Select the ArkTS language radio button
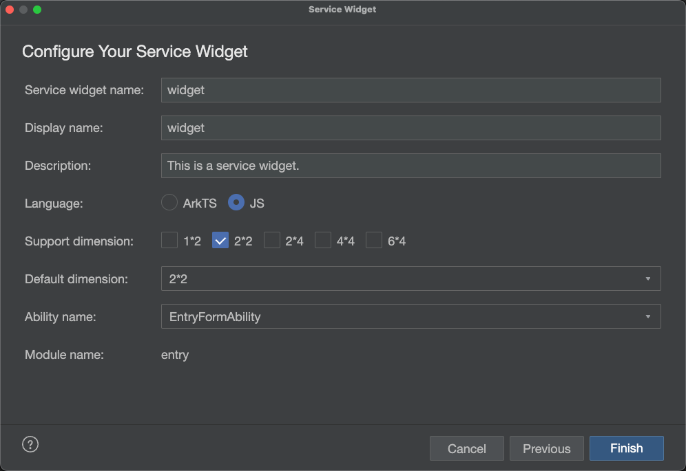The height and width of the screenshot is (471, 686). click(x=169, y=203)
